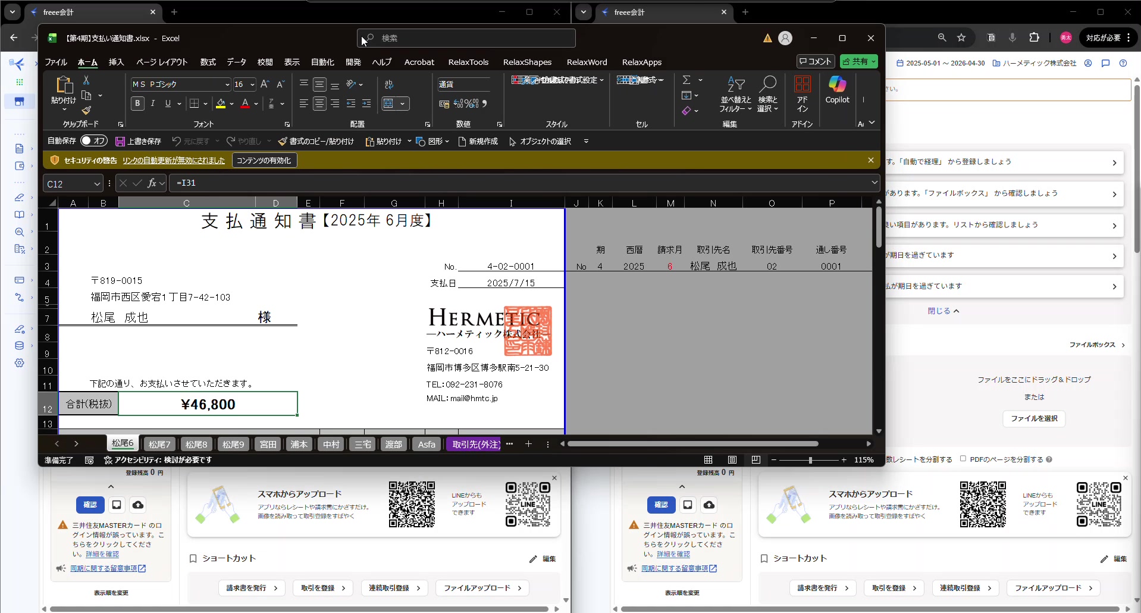The width and height of the screenshot is (1141, 613).
Task: Open the Find and Select magnifier tool
Action: coord(767,85)
